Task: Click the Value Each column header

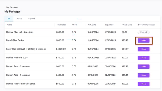Action: coord(127,25)
